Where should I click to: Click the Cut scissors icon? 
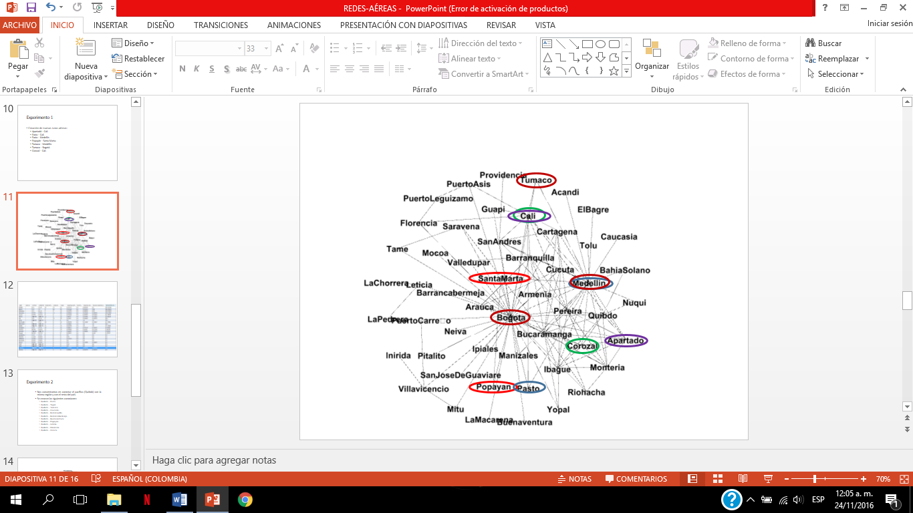[x=39, y=43]
